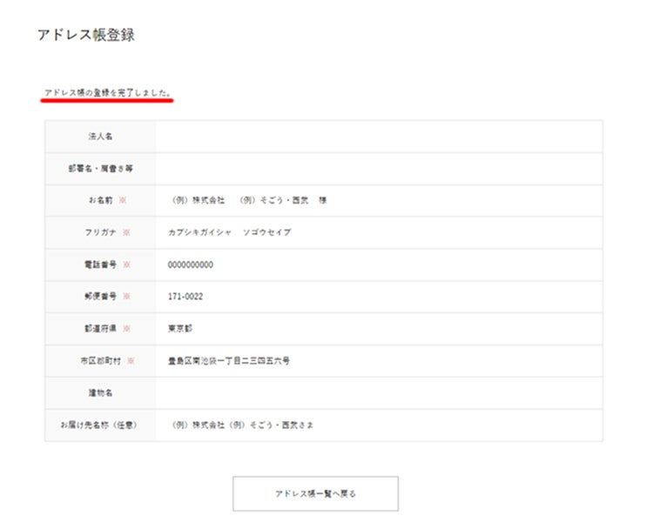Select the phone number 0000000000
Screen dimensions: 653x522
191,264
